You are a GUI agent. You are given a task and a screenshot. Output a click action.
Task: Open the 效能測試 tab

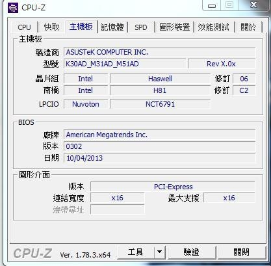pyautogui.click(x=213, y=27)
